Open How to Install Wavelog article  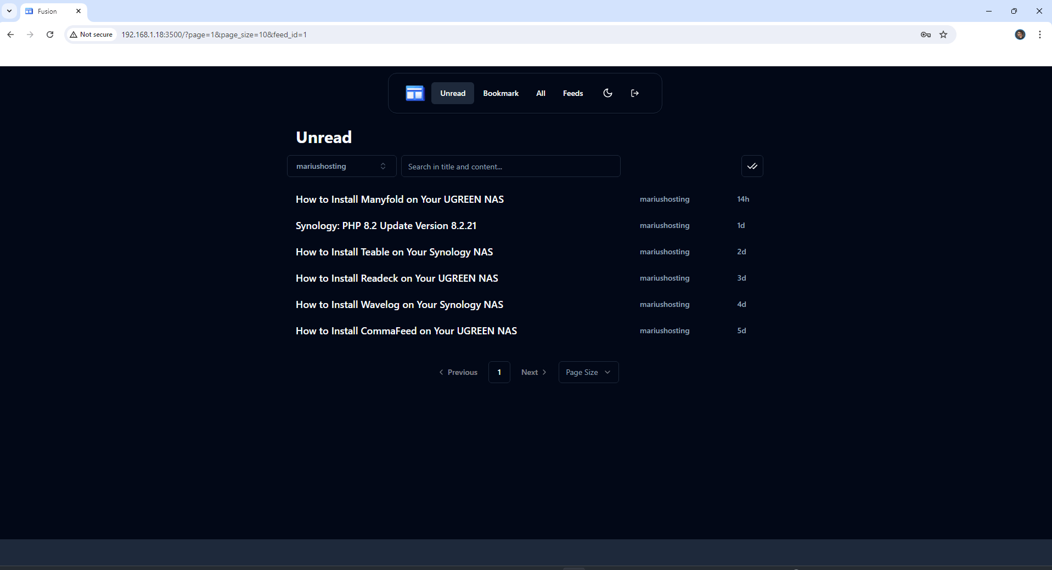[x=400, y=305]
